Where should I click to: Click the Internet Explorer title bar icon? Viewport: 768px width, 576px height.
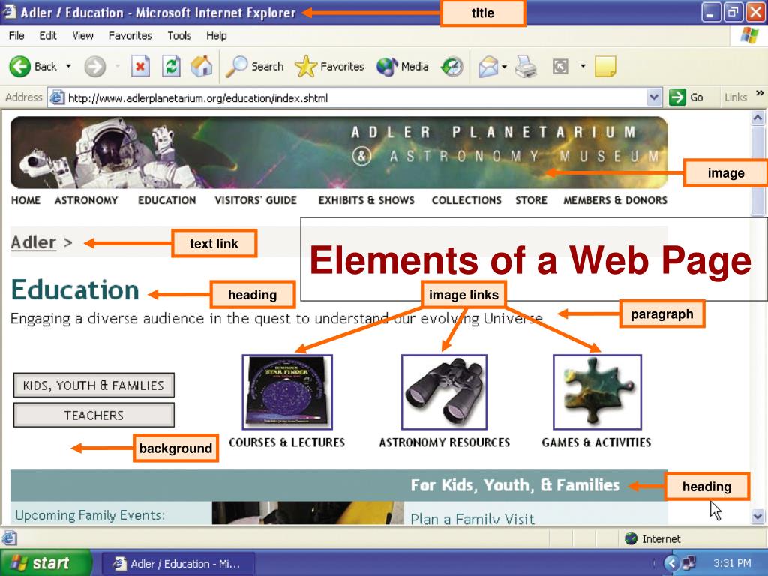(10, 12)
